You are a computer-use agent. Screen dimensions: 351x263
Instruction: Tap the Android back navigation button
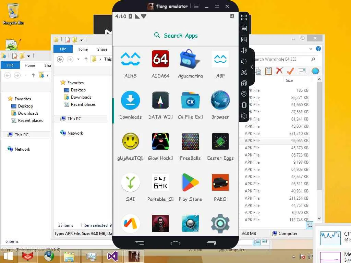[x=140, y=243]
